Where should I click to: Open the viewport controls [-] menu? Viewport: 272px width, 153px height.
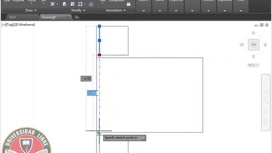pos(4,25)
